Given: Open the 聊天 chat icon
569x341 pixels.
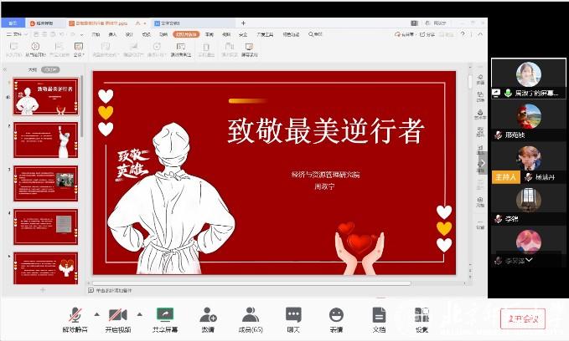Looking at the screenshot, I should pyautogui.click(x=293, y=315).
